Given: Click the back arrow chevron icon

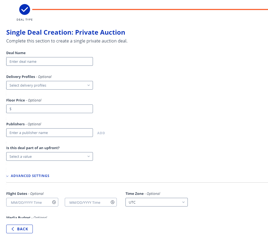Looking at the screenshot, I should [13, 229].
